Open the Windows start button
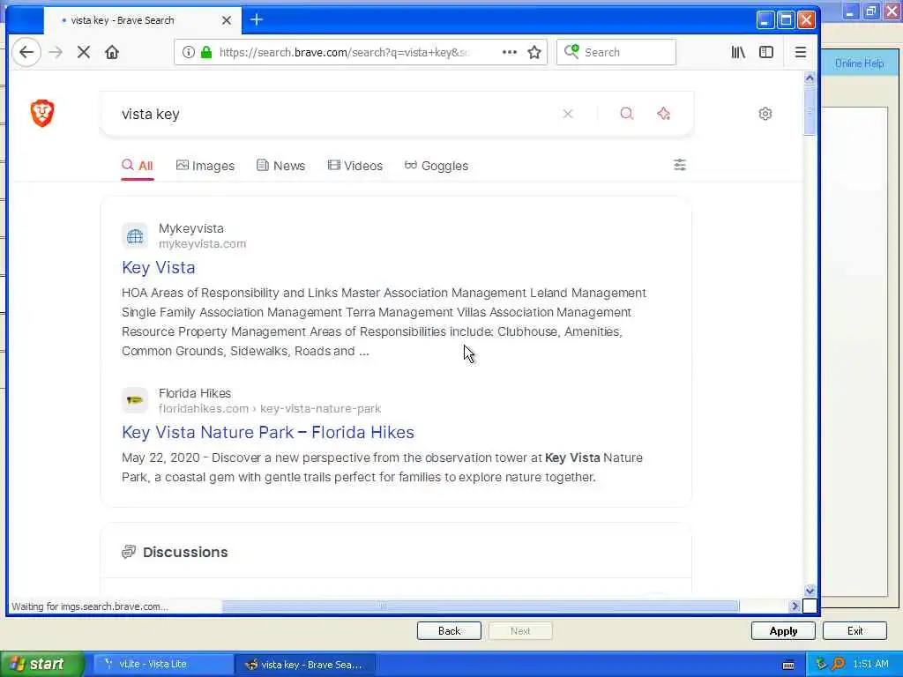The image size is (903, 677). [x=41, y=664]
